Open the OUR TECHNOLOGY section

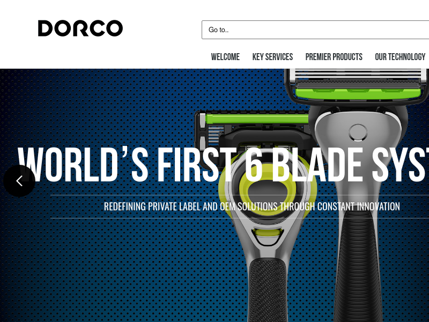(400, 57)
